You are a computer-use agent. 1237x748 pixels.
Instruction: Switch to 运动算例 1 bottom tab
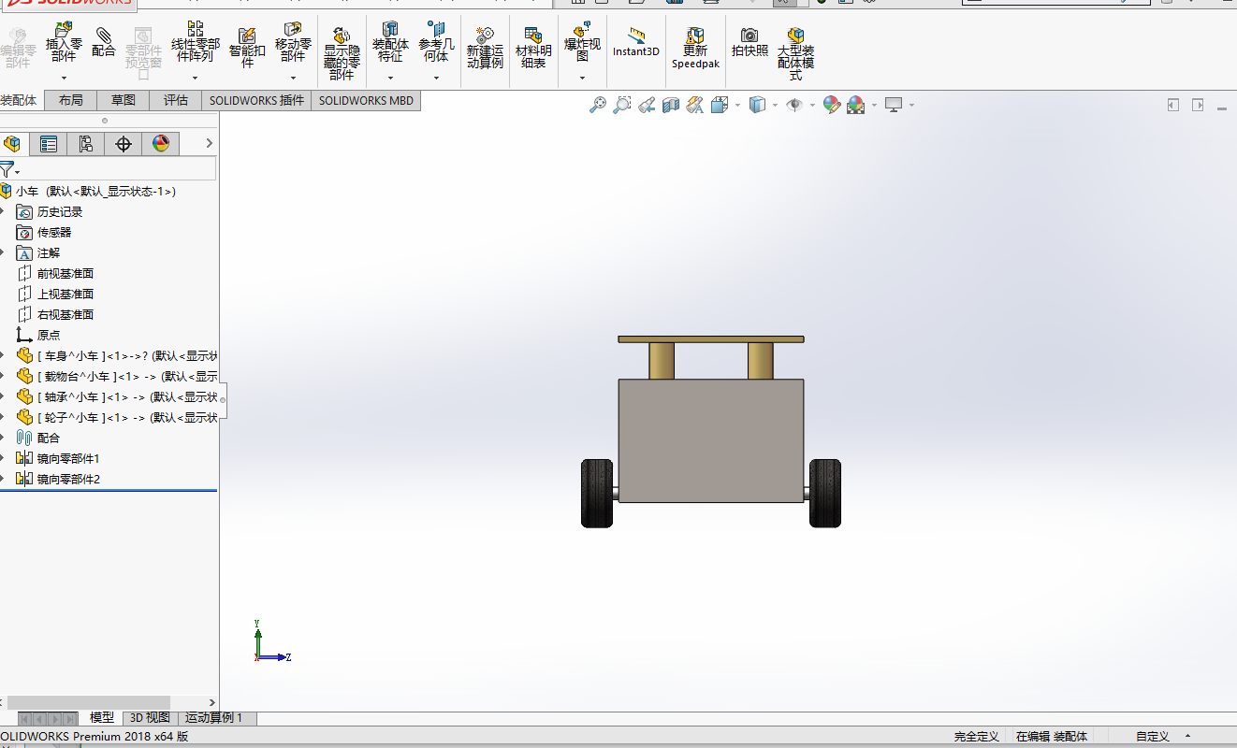coord(213,718)
